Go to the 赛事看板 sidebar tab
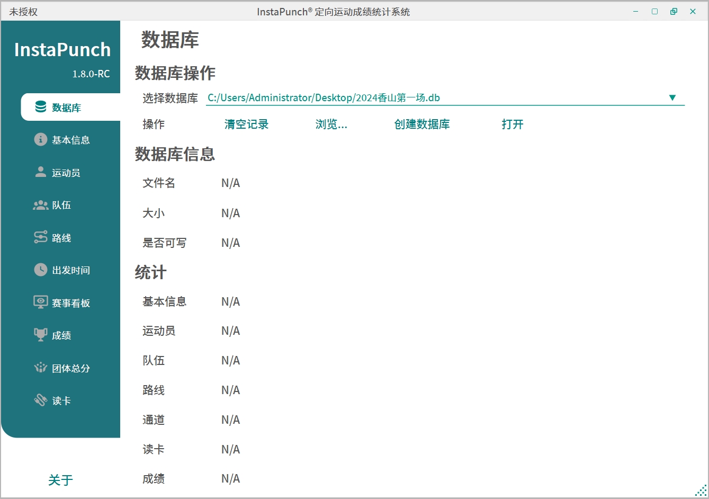709x499 pixels. click(71, 303)
